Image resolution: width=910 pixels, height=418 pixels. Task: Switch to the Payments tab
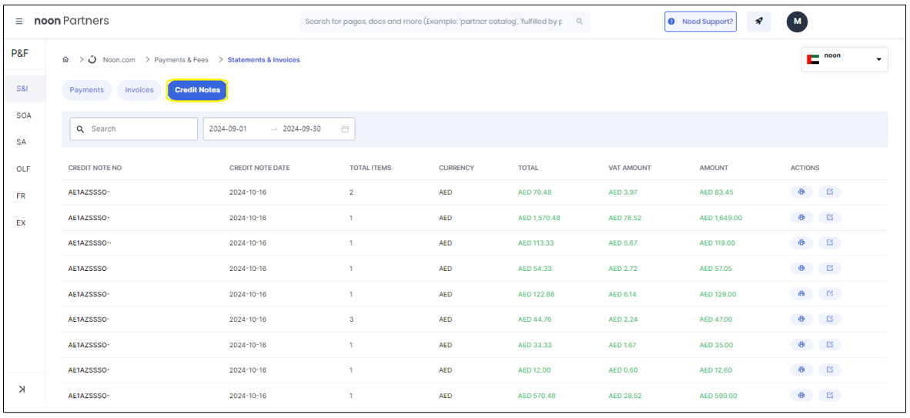click(86, 90)
